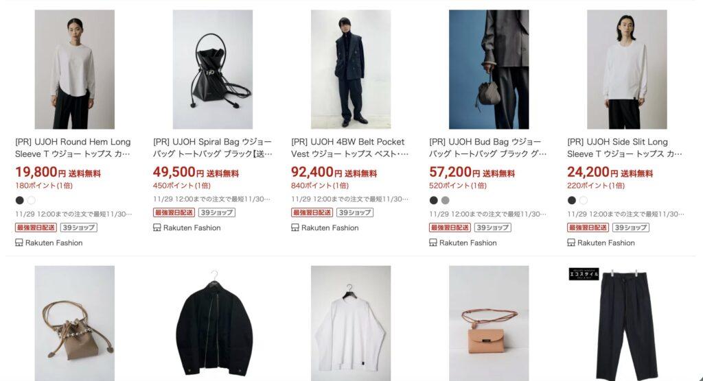The image size is (703, 381).
Task: Open the black zip jacket thumbnail
Action: tap(213, 323)
